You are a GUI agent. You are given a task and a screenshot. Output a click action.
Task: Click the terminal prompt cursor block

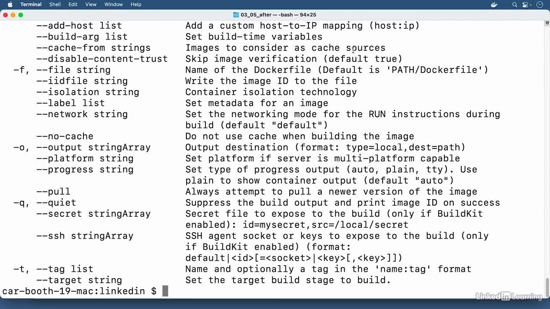pyautogui.click(x=165, y=291)
